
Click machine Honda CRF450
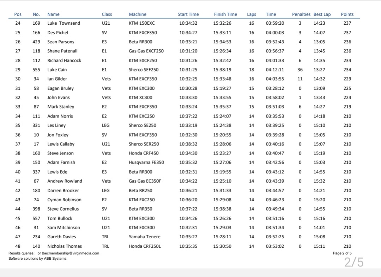(x=143, y=153)
